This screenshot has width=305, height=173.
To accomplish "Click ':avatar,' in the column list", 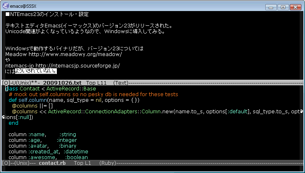I will point(38,146).
